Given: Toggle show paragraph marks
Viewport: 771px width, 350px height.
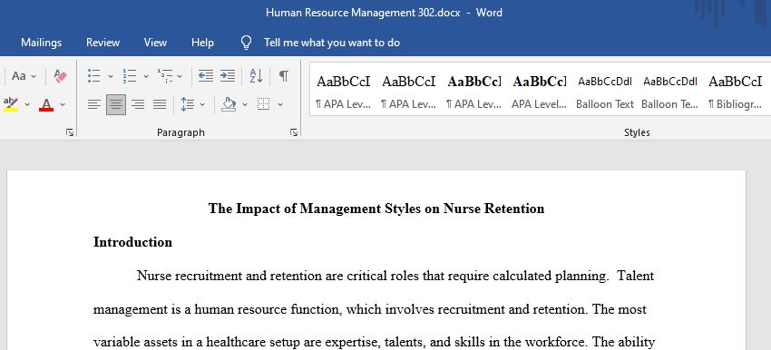Looking at the screenshot, I should pos(284,75).
